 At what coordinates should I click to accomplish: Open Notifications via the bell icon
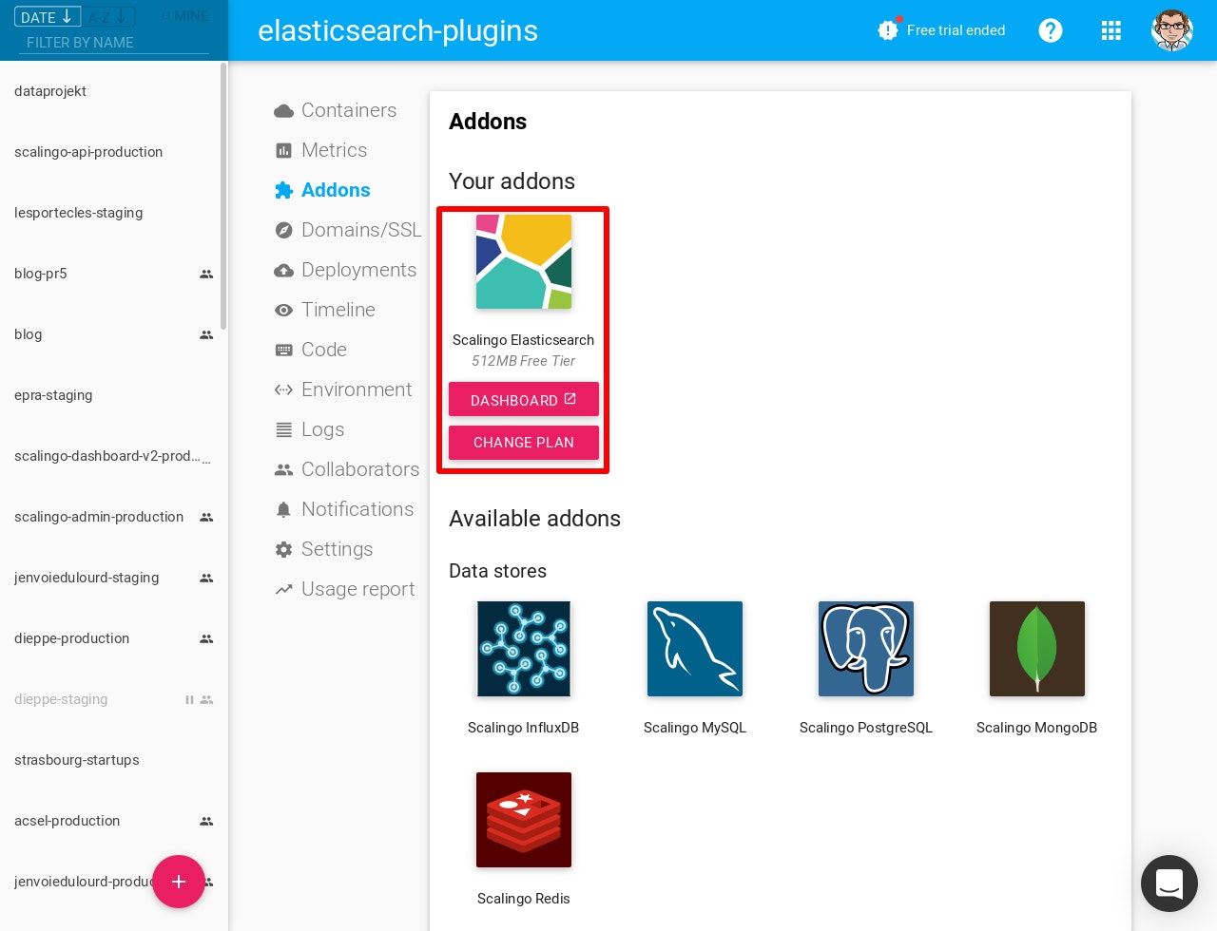(x=283, y=509)
